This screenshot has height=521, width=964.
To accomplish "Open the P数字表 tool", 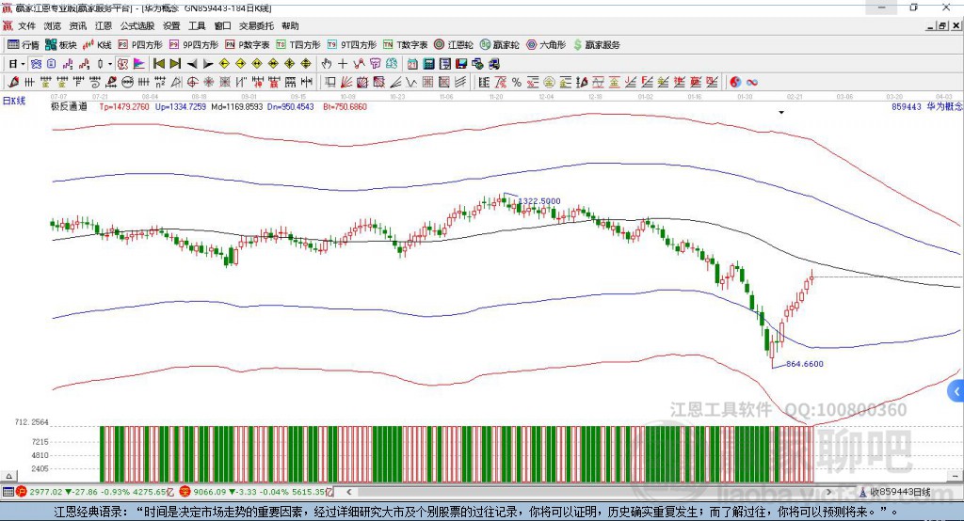I will [x=248, y=45].
